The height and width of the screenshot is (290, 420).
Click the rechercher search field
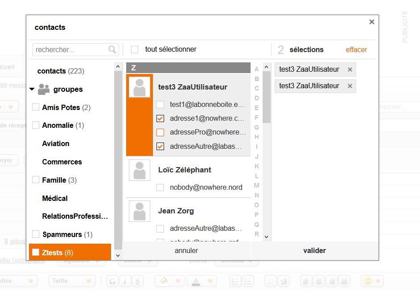[x=70, y=49]
